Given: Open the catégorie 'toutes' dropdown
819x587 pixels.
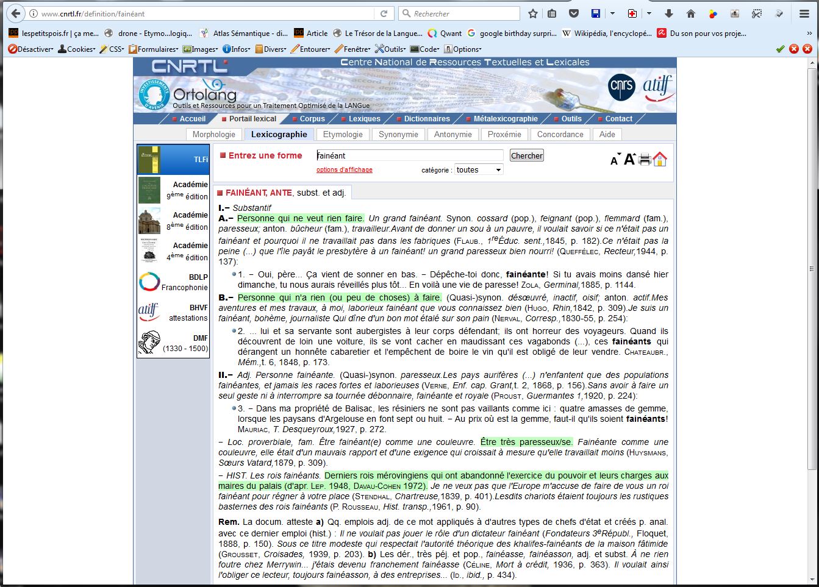Looking at the screenshot, I should tap(479, 170).
